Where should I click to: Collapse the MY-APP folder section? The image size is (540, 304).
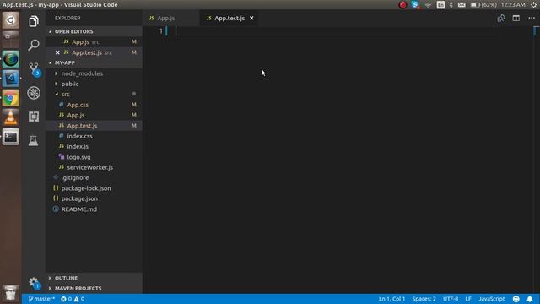(94, 62)
